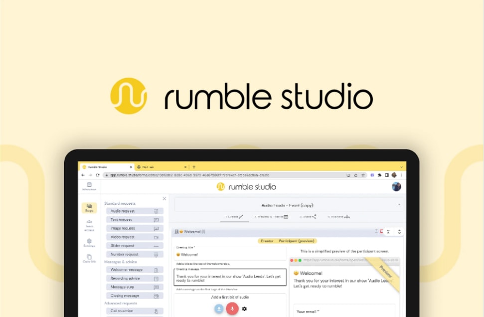Expand all steps icon
Viewport: 484px width, 317px height.
point(399,231)
